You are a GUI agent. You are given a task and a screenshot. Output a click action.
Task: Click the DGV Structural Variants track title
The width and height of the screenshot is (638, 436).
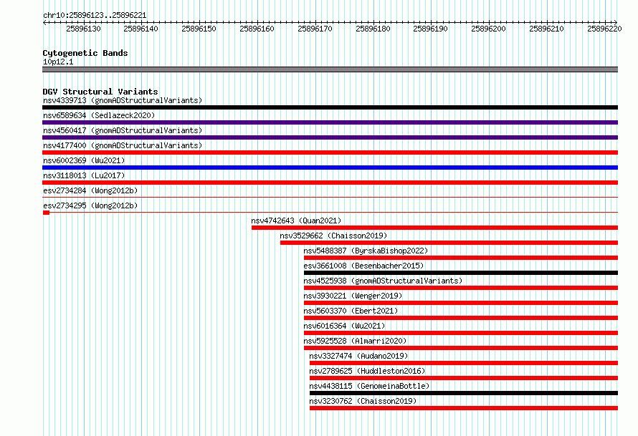[100, 92]
